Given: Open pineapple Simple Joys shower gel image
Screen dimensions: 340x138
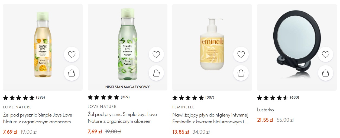Looking at the screenshot, I should 43,47.
